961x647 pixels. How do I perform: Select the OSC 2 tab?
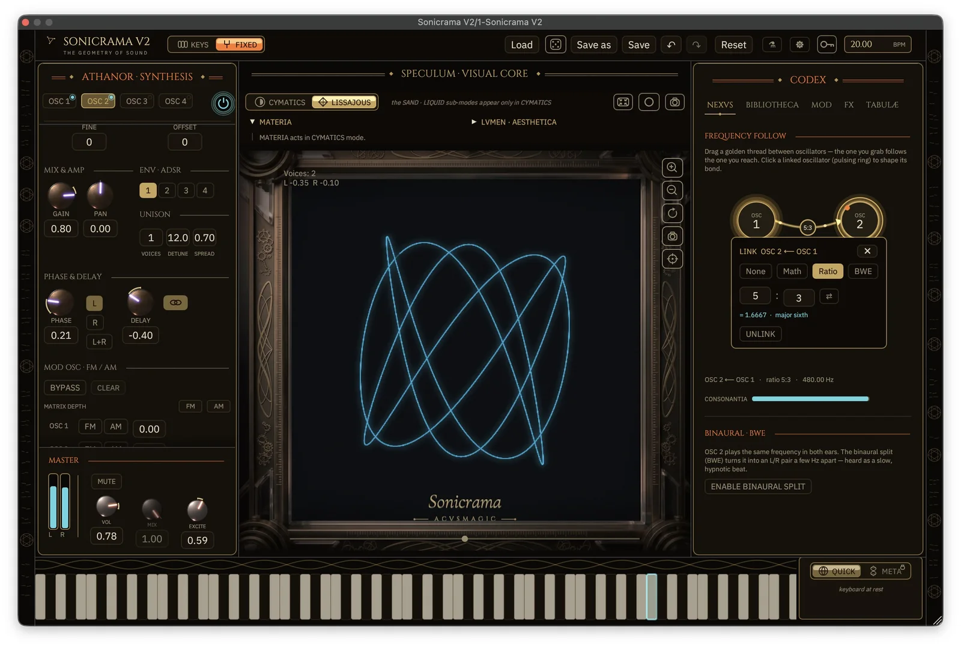pos(99,101)
